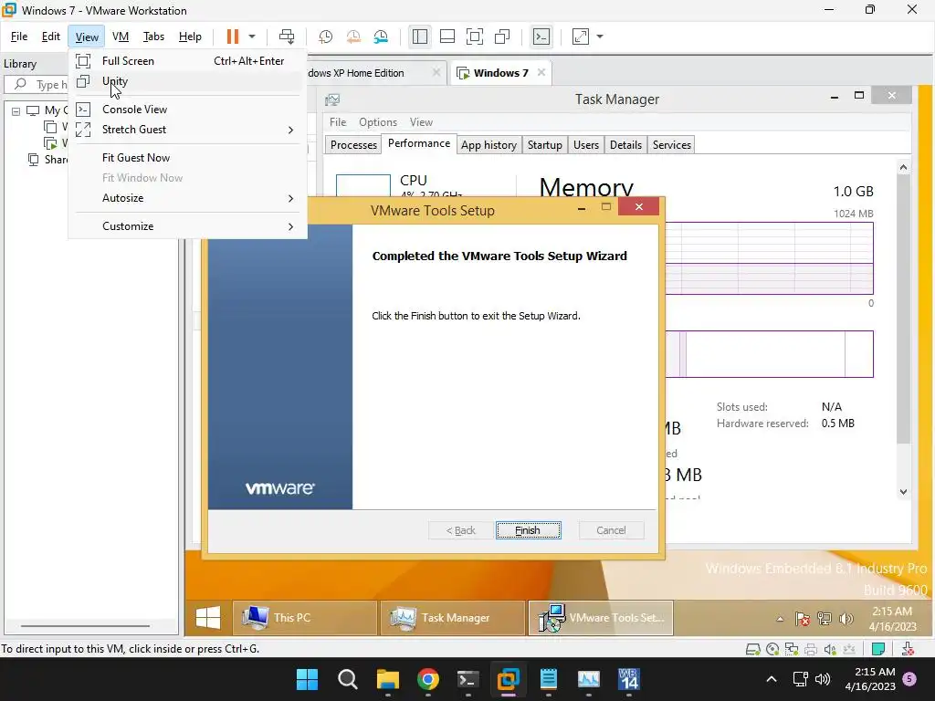Click the Unity mode toolbar icon
935x701 pixels.
click(x=502, y=37)
